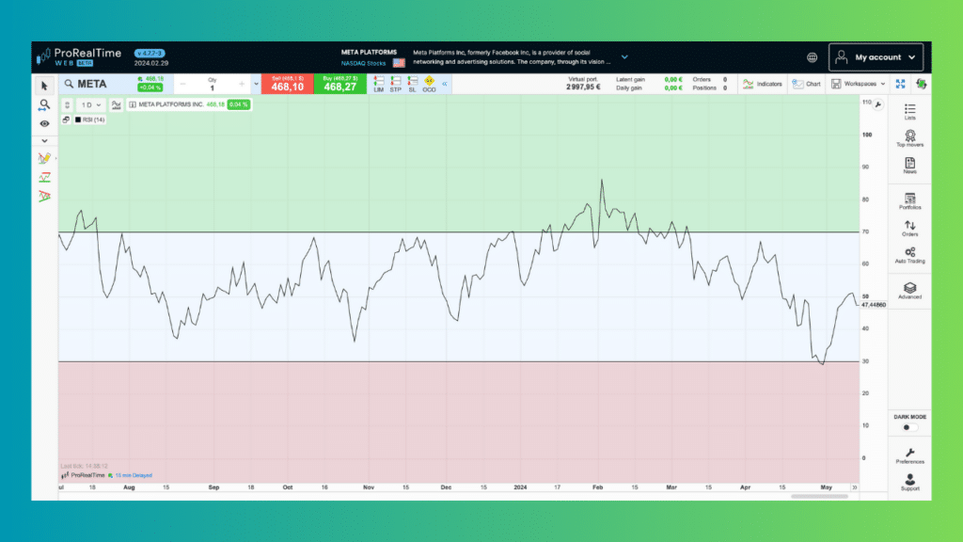Open the Lists panel

coord(909,112)
